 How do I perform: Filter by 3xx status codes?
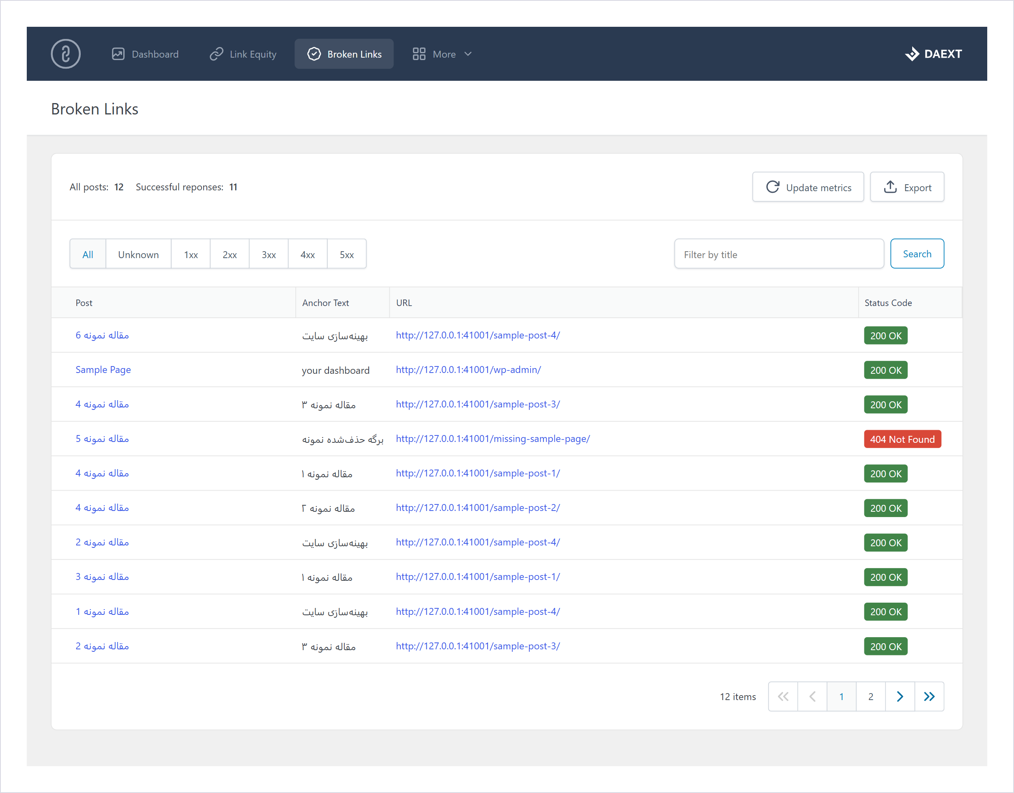(269, 254)
